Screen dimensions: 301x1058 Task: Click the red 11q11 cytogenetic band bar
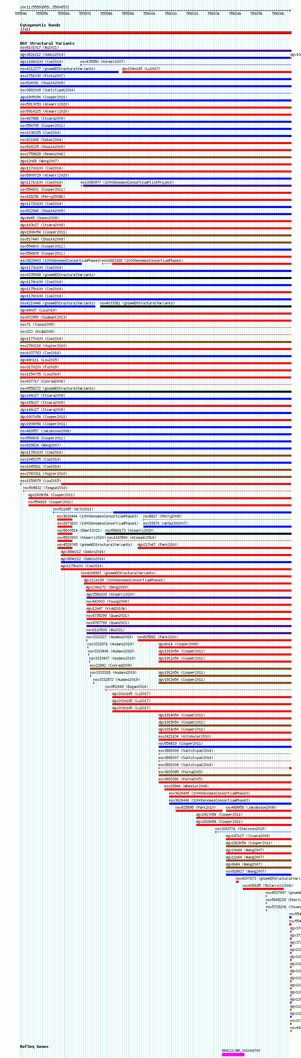[156, 32]
